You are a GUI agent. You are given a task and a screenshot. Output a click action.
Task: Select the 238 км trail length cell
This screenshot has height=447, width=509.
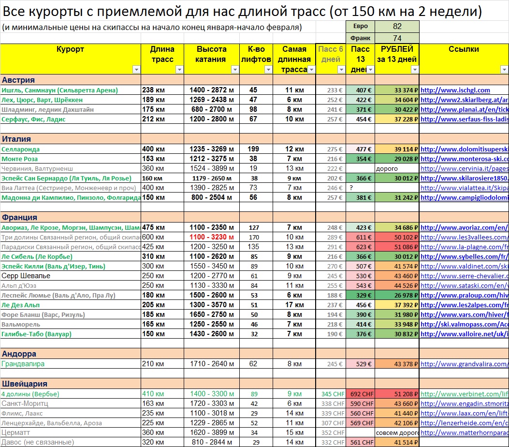pyautogui.click(x=162, y=90)
